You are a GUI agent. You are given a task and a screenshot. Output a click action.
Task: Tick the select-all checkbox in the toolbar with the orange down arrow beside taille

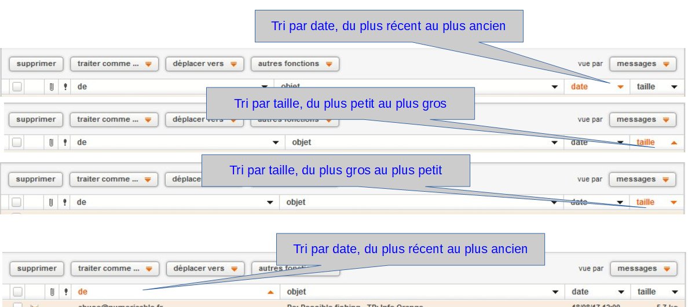[16, 202]
